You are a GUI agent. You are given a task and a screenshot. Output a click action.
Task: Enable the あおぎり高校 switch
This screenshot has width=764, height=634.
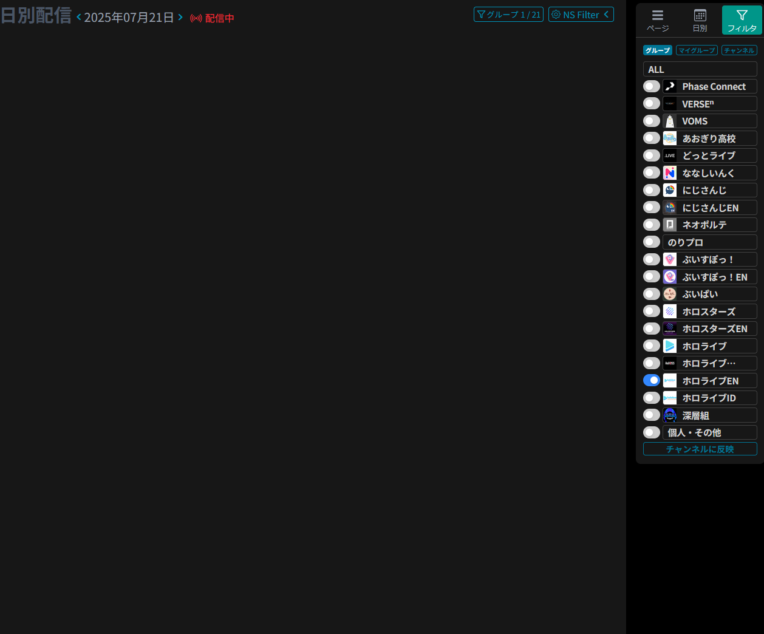[652, 138]
